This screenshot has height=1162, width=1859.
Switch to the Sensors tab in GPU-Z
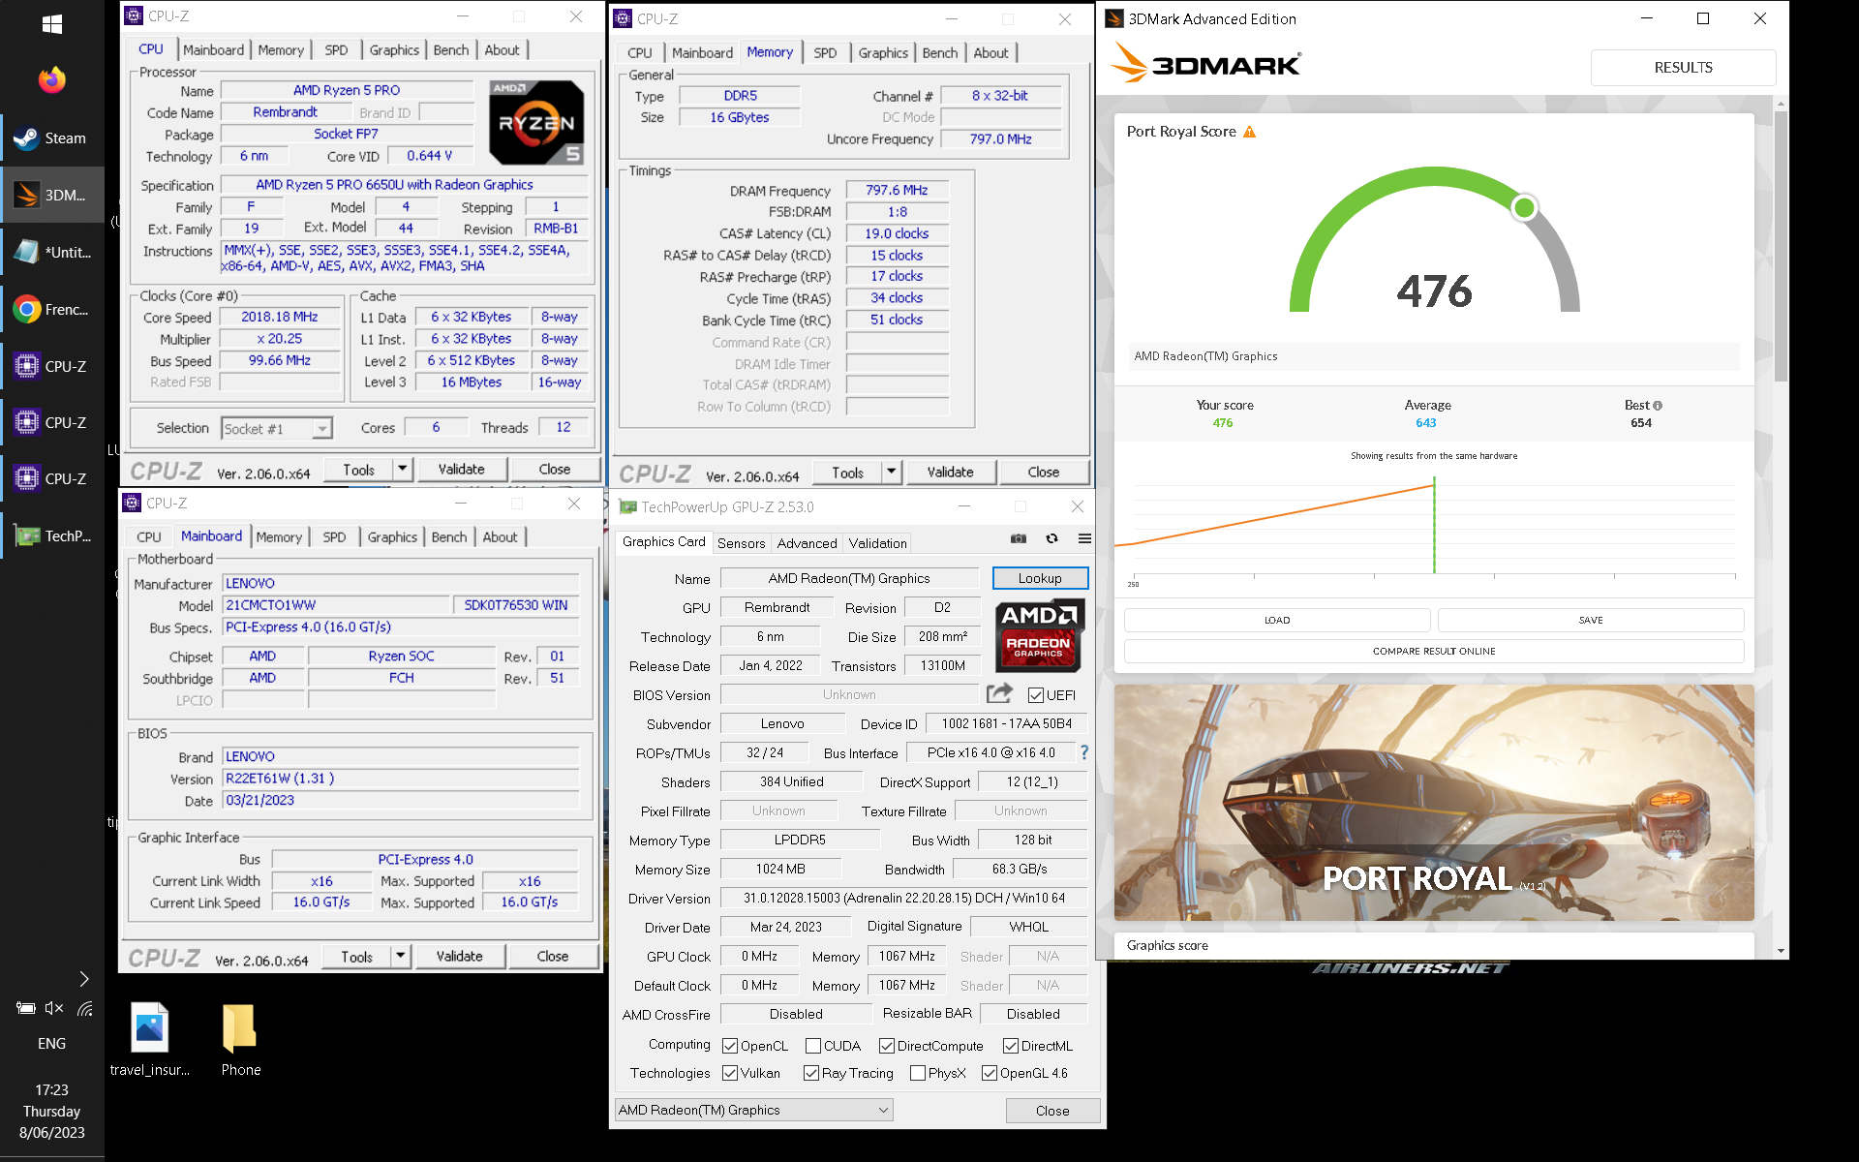pyautogui.click(x=741, y=543)
